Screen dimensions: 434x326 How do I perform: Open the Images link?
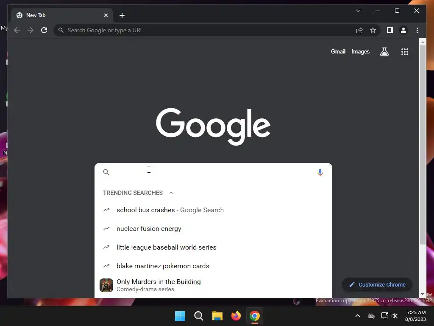pos(360,51)
